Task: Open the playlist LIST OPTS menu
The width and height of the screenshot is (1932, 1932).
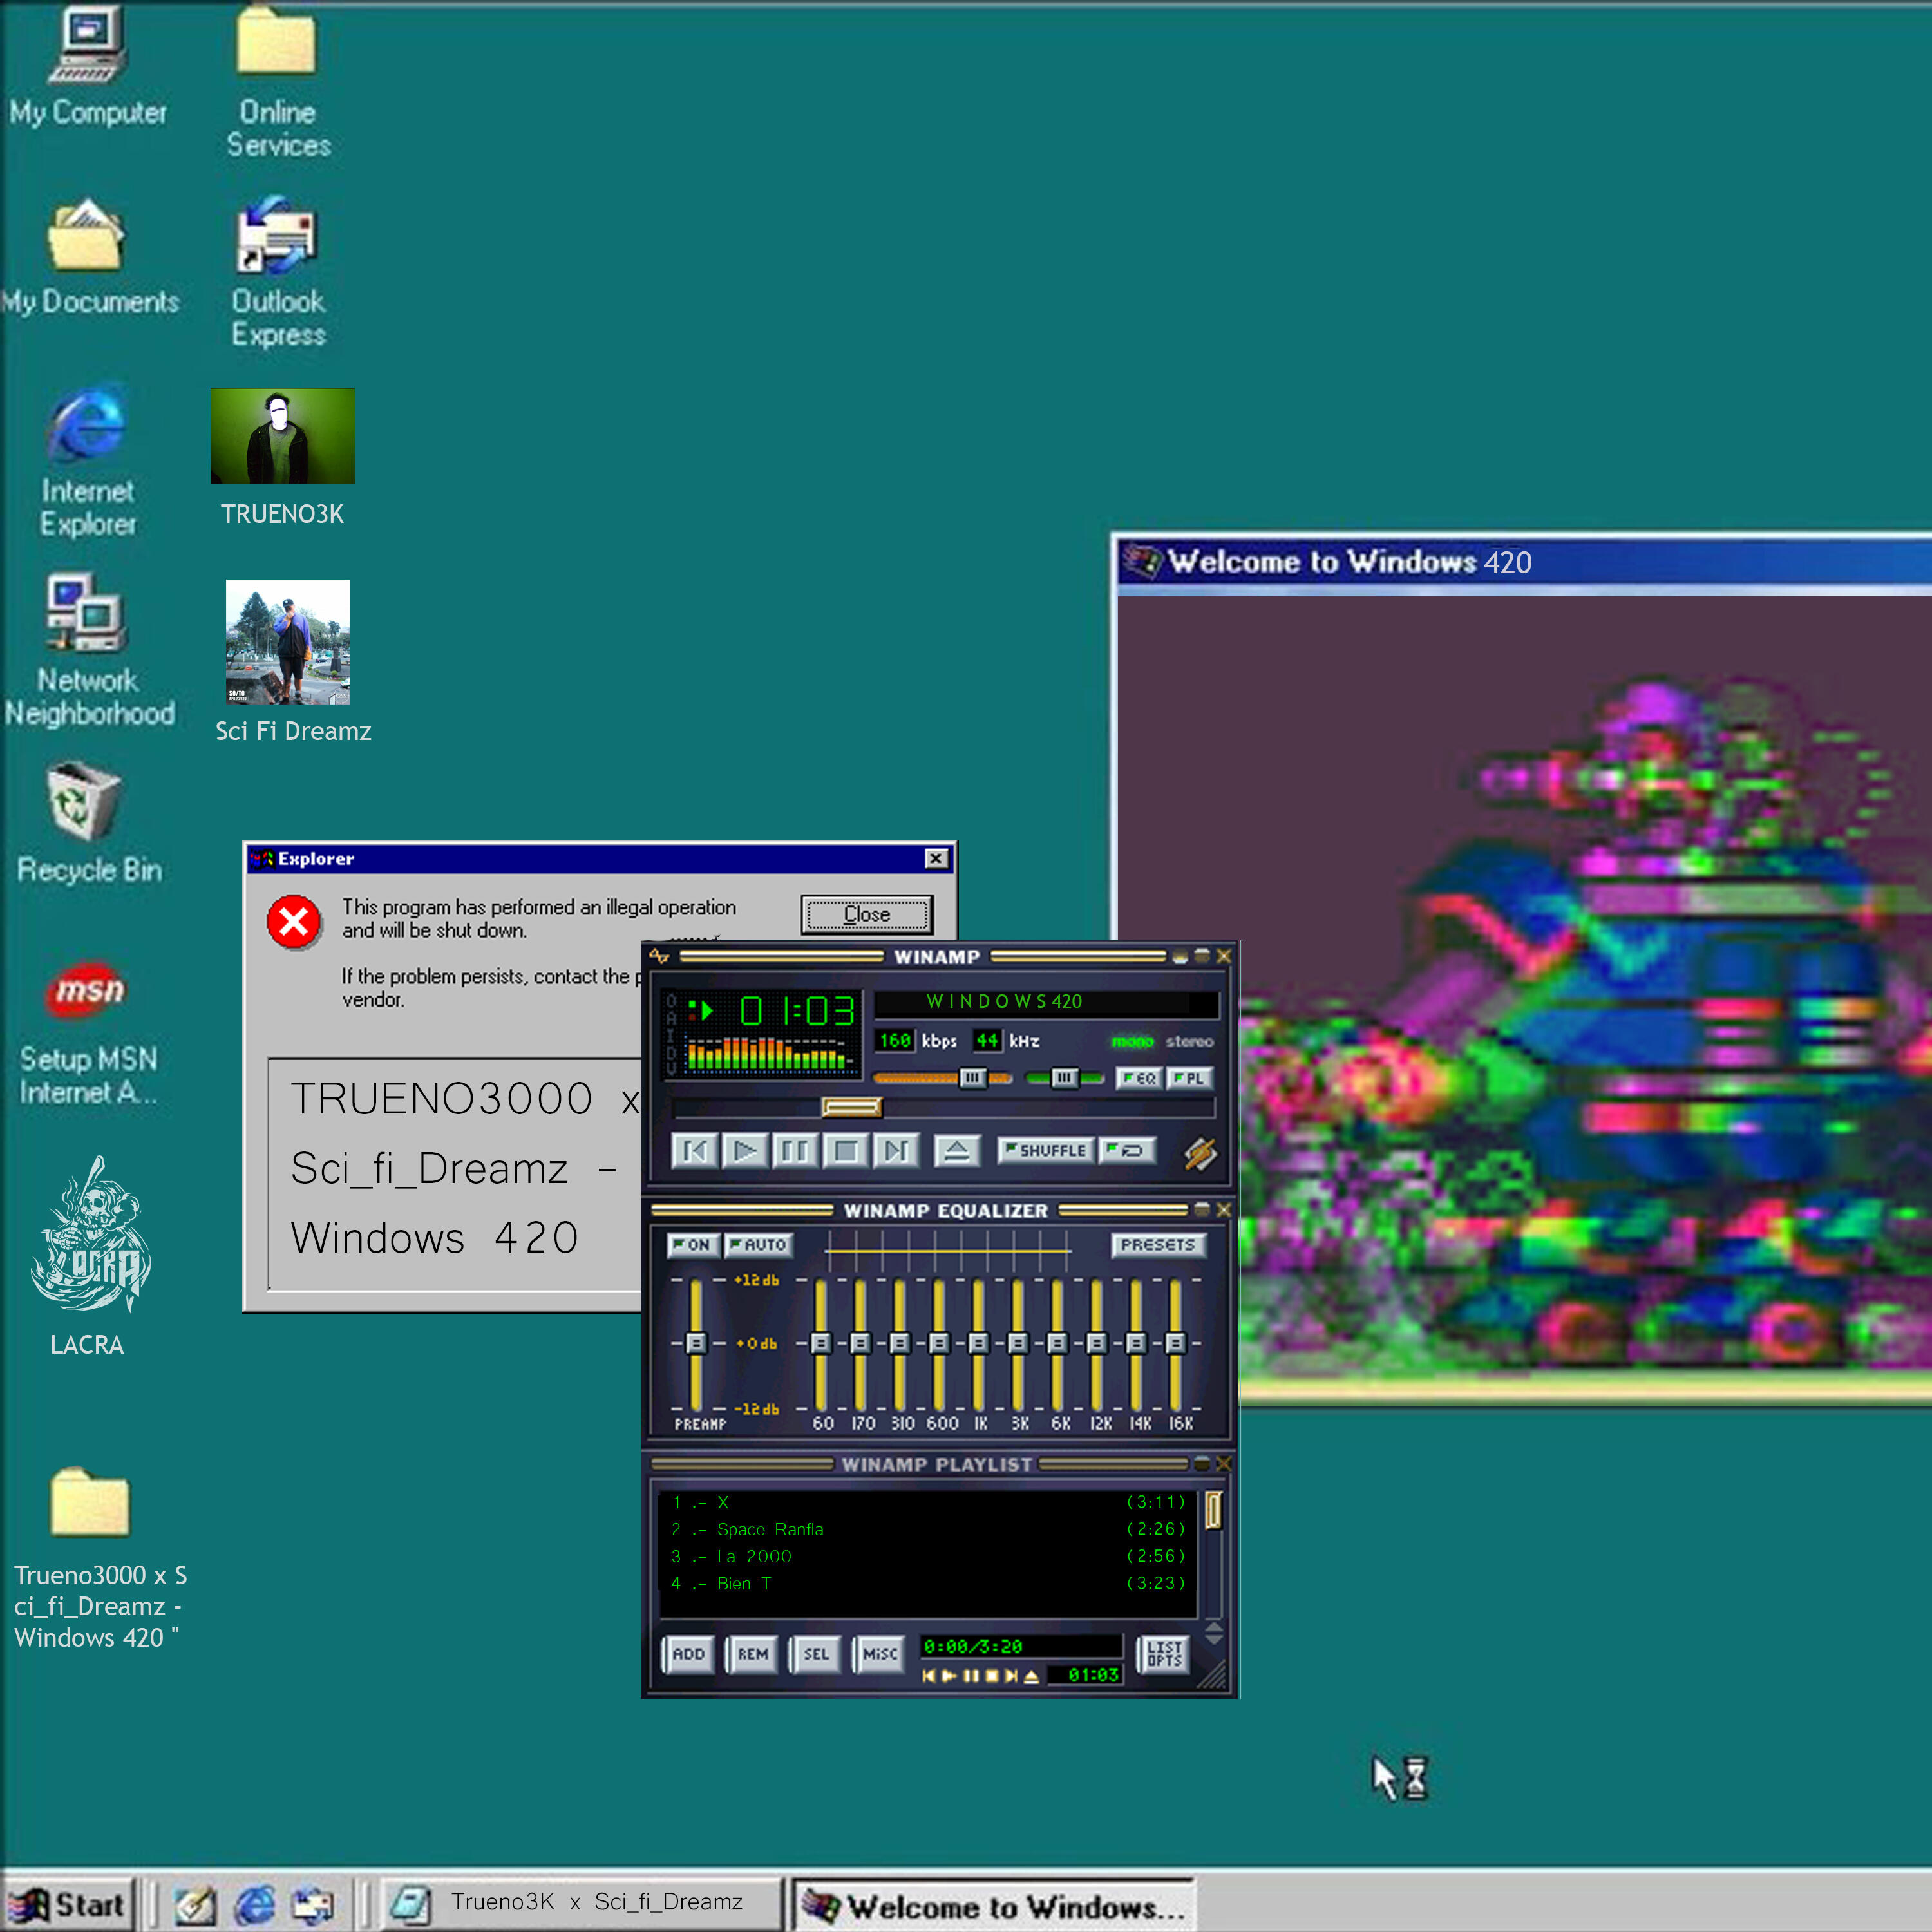Action: 1164,1654
